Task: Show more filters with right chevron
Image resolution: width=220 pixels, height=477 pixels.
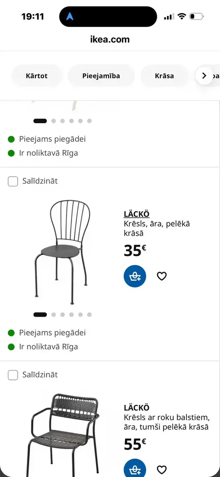Action: tap(204, 76)
